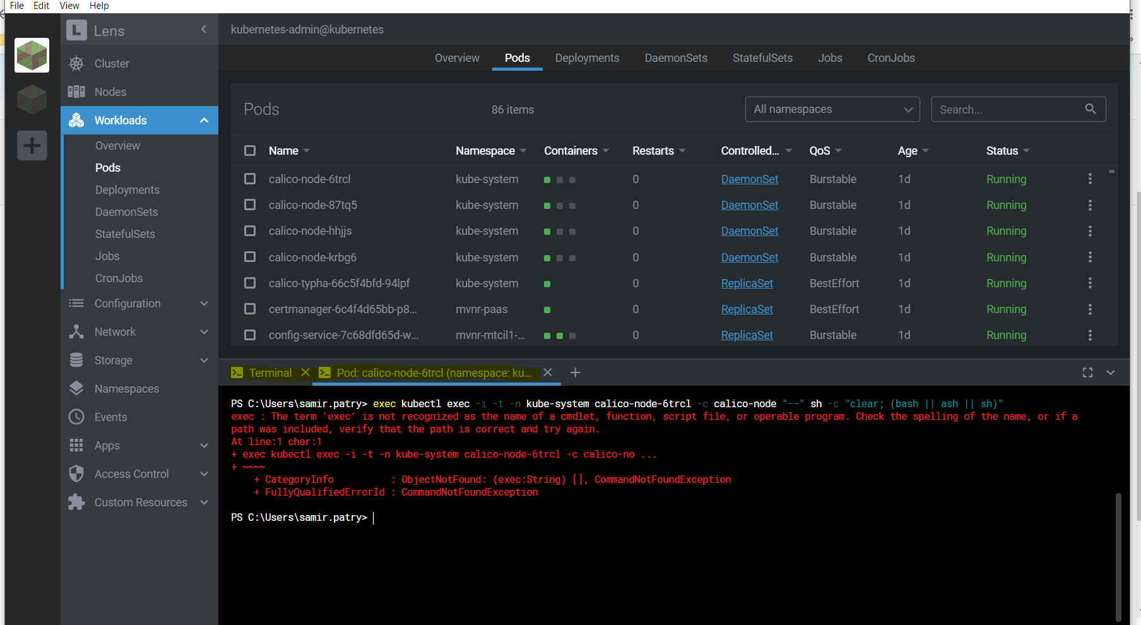Image resolution: width=1141 pixels, height=625 pixels.
Task: Open ReplicaSet link for calico-typha pod
Action: coord(747,283)
